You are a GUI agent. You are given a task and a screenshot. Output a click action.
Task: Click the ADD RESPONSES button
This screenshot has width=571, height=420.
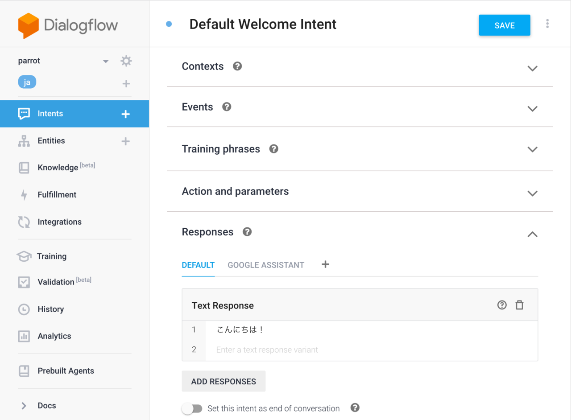tap(223, 381)
